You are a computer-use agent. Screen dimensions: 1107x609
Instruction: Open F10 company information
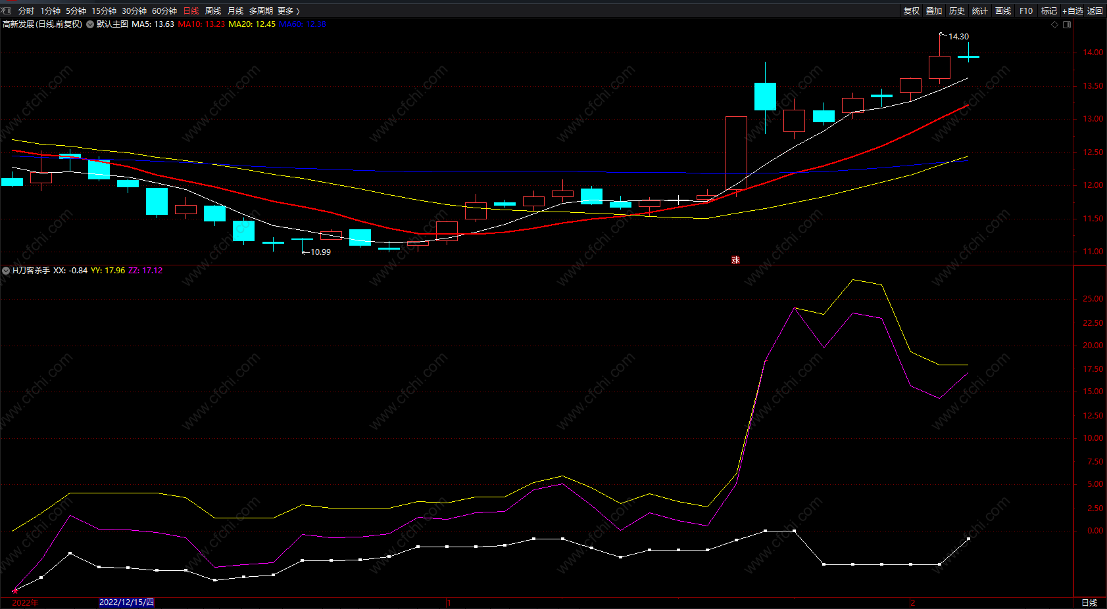[1026, 11]
